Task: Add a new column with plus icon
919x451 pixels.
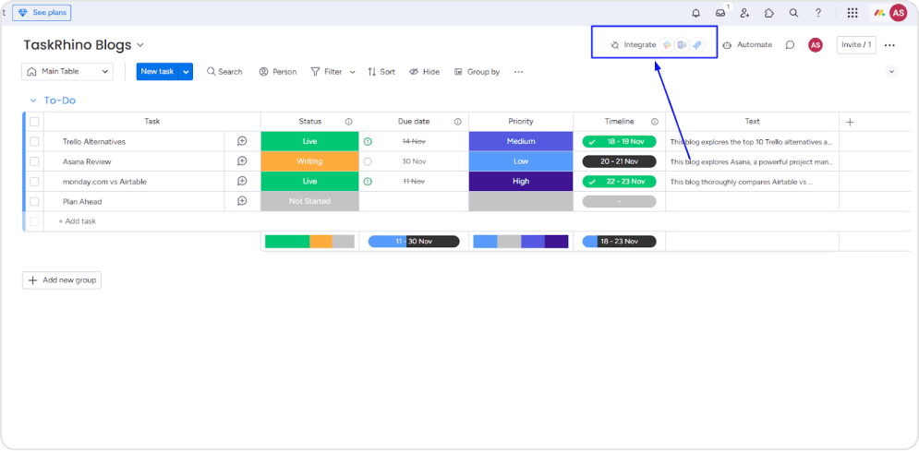Action: (x=851, y=122)
